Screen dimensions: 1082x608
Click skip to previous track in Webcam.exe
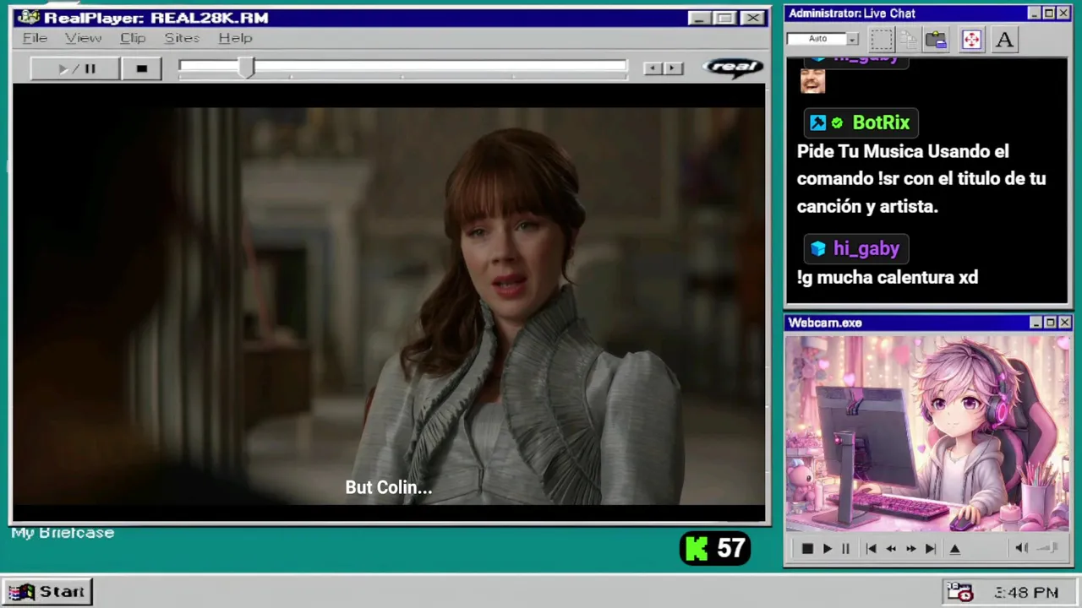(x=871, y=549)
